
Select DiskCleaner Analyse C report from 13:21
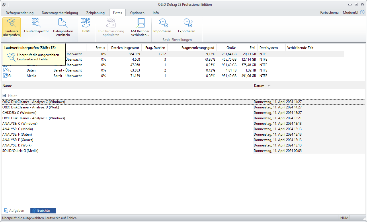[x=183, y=118]
